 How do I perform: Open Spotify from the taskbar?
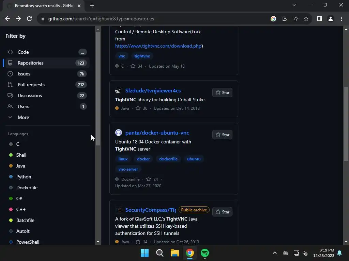(205, 253)
